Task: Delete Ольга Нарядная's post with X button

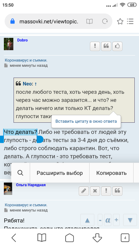Action: 95,191
